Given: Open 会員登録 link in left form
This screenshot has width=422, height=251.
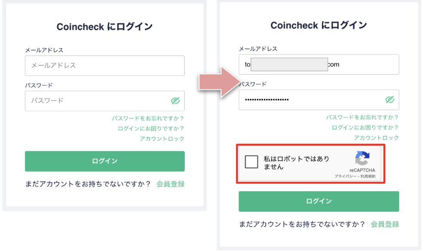Looking at the screenshot, I should 170,184.
